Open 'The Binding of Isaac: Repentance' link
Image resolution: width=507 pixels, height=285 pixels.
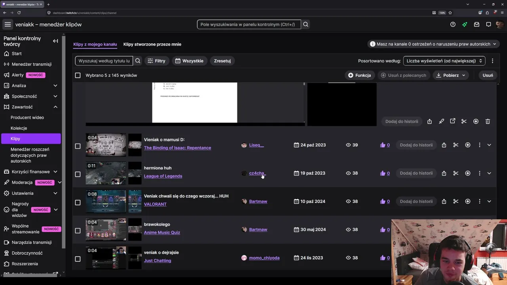pos(177,148)
